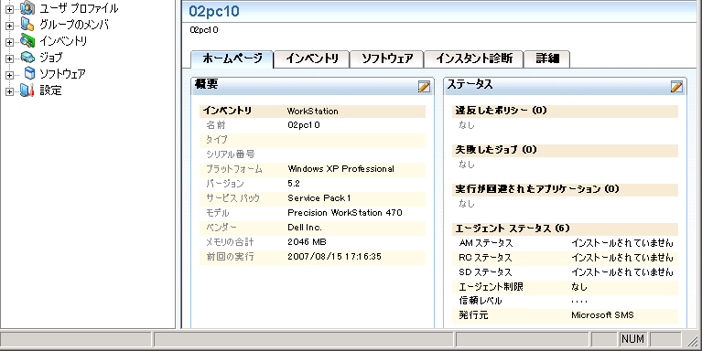
Task: Expand the インベントリ tree node
Action: click(x=9, y=42)
